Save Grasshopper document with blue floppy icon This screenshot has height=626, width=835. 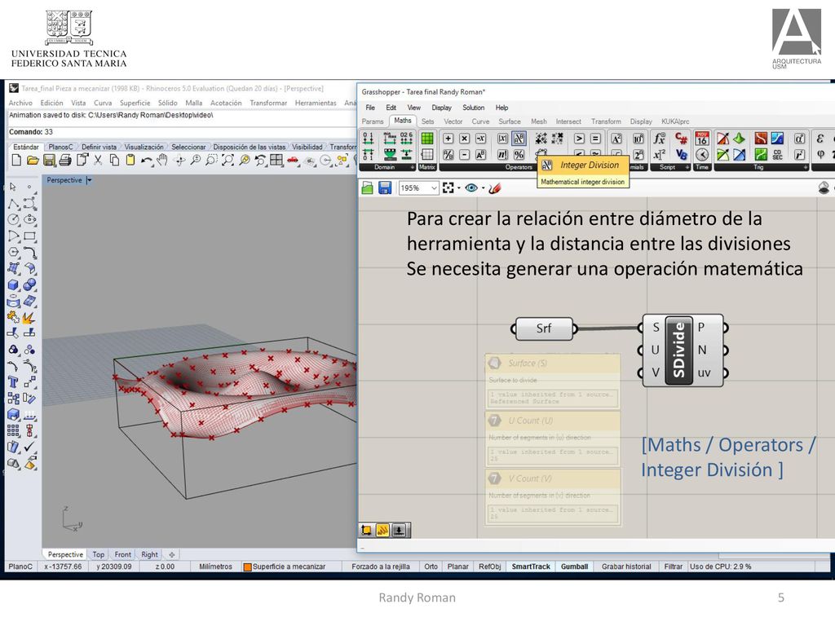coord(385,188)
